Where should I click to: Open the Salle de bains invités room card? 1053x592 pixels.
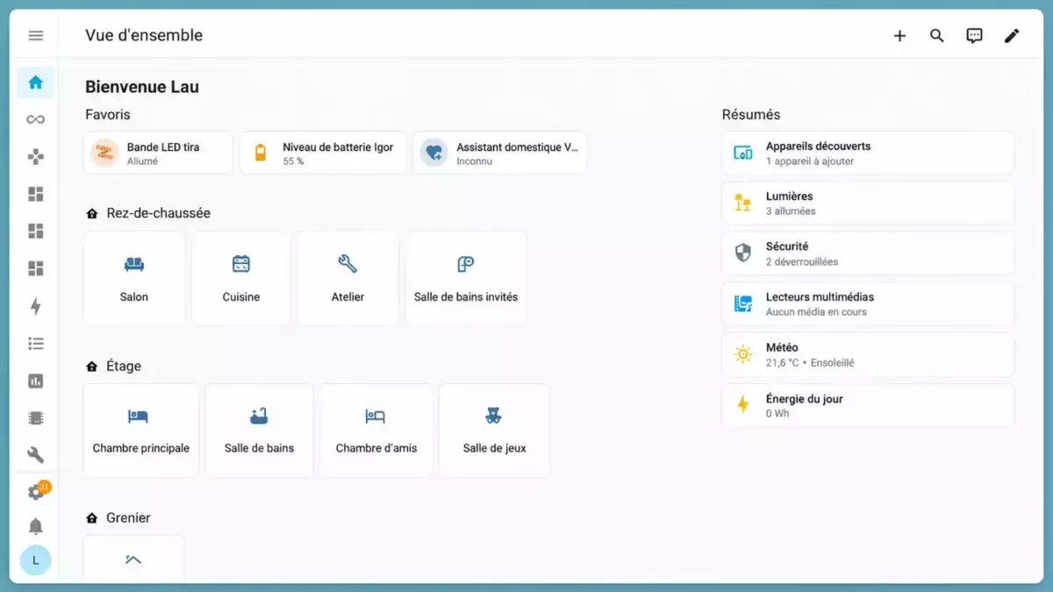click(466, 278)
